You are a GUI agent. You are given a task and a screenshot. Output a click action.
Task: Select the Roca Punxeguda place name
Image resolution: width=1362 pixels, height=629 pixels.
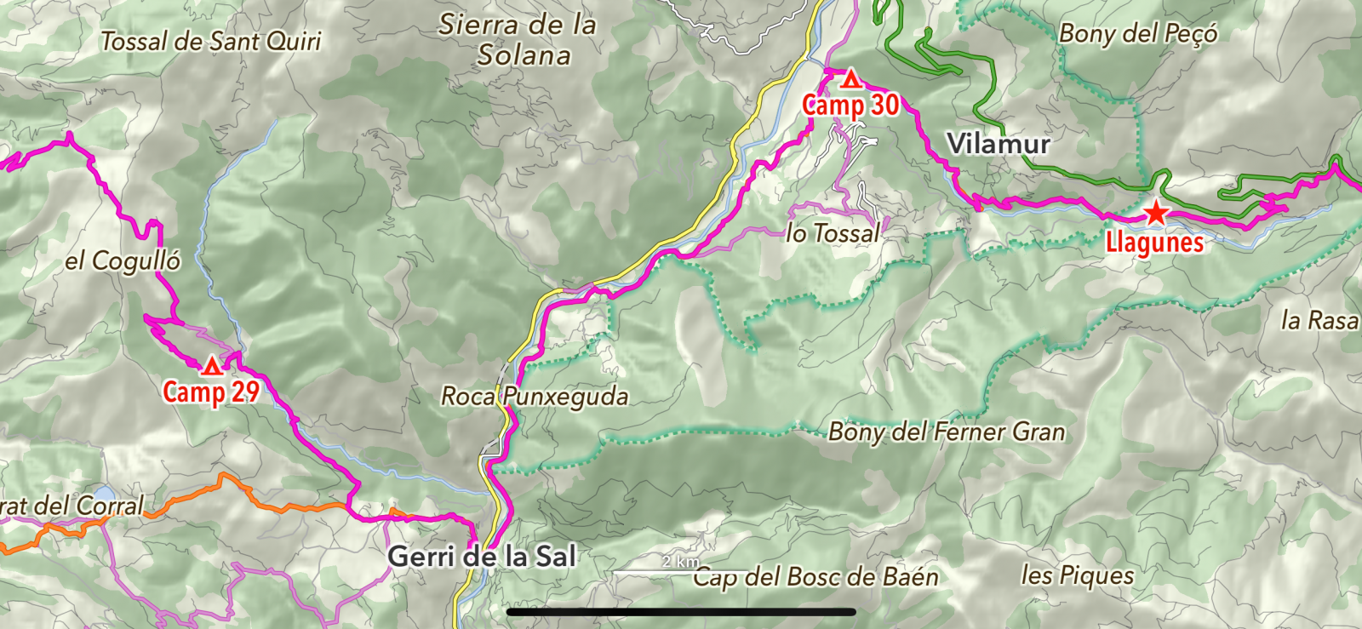click(x=535, y=396)
